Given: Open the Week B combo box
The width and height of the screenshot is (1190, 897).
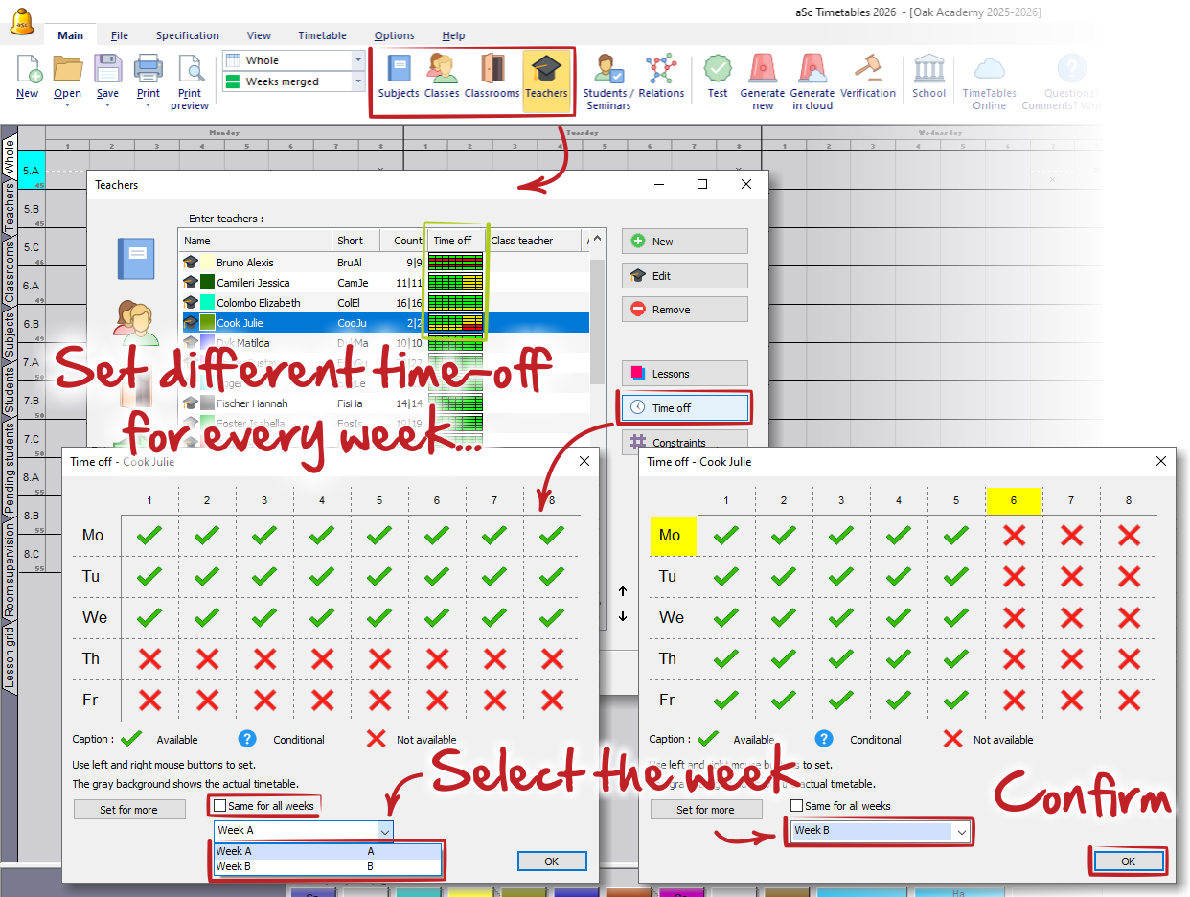Looking at the screenshot, I should (x=881, y=831).
